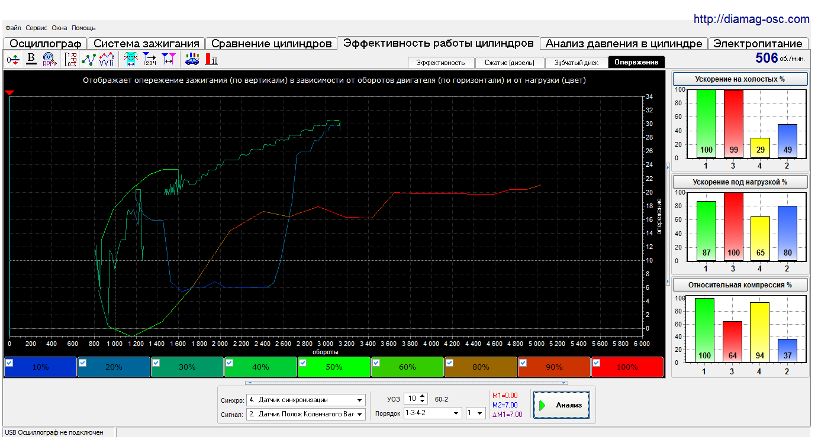Switch to the Система зажигания tab
Viewport: 818px width, 440px height.
[146, 44]
